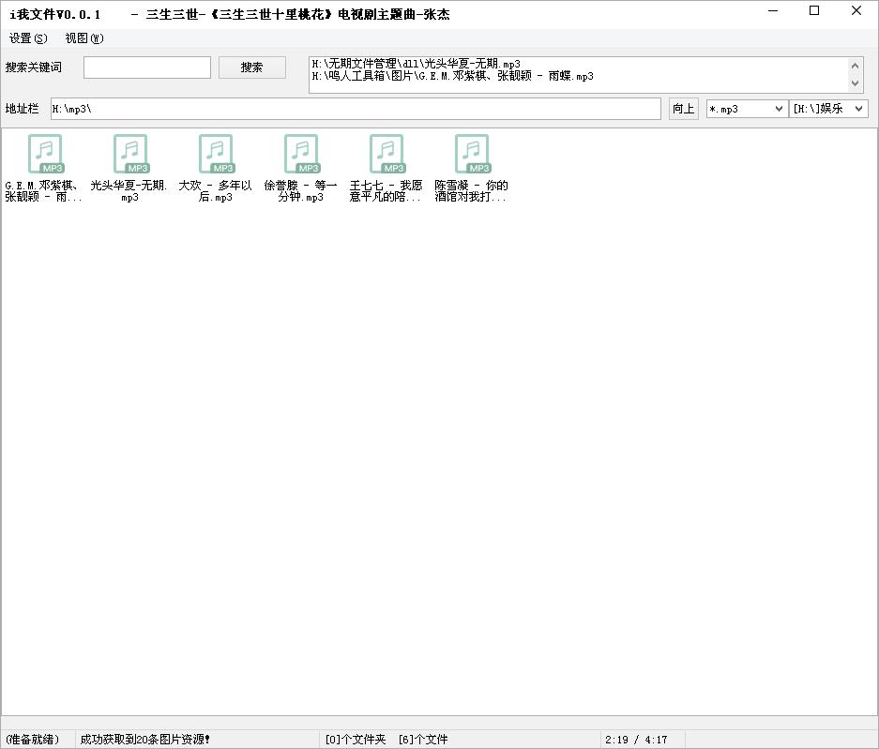The image size is (879, 749).
Task: Minimize the i我文件 window
Action: point(773,10)
